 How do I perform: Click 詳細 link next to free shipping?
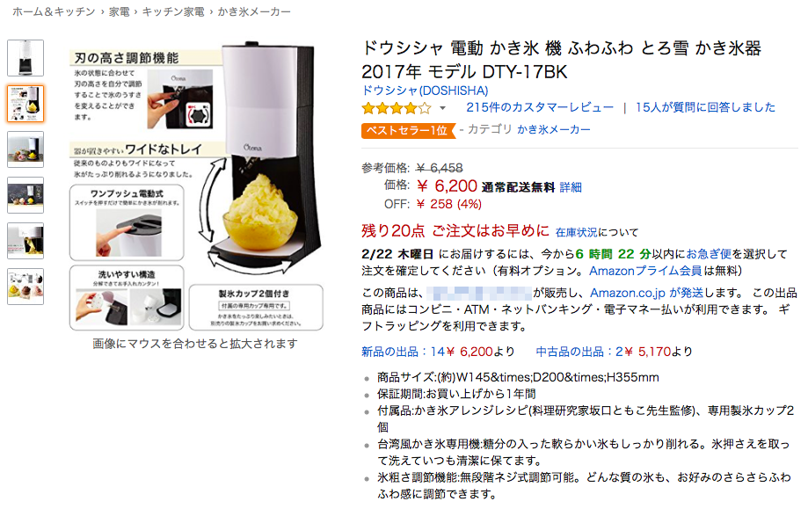(571, 187)
